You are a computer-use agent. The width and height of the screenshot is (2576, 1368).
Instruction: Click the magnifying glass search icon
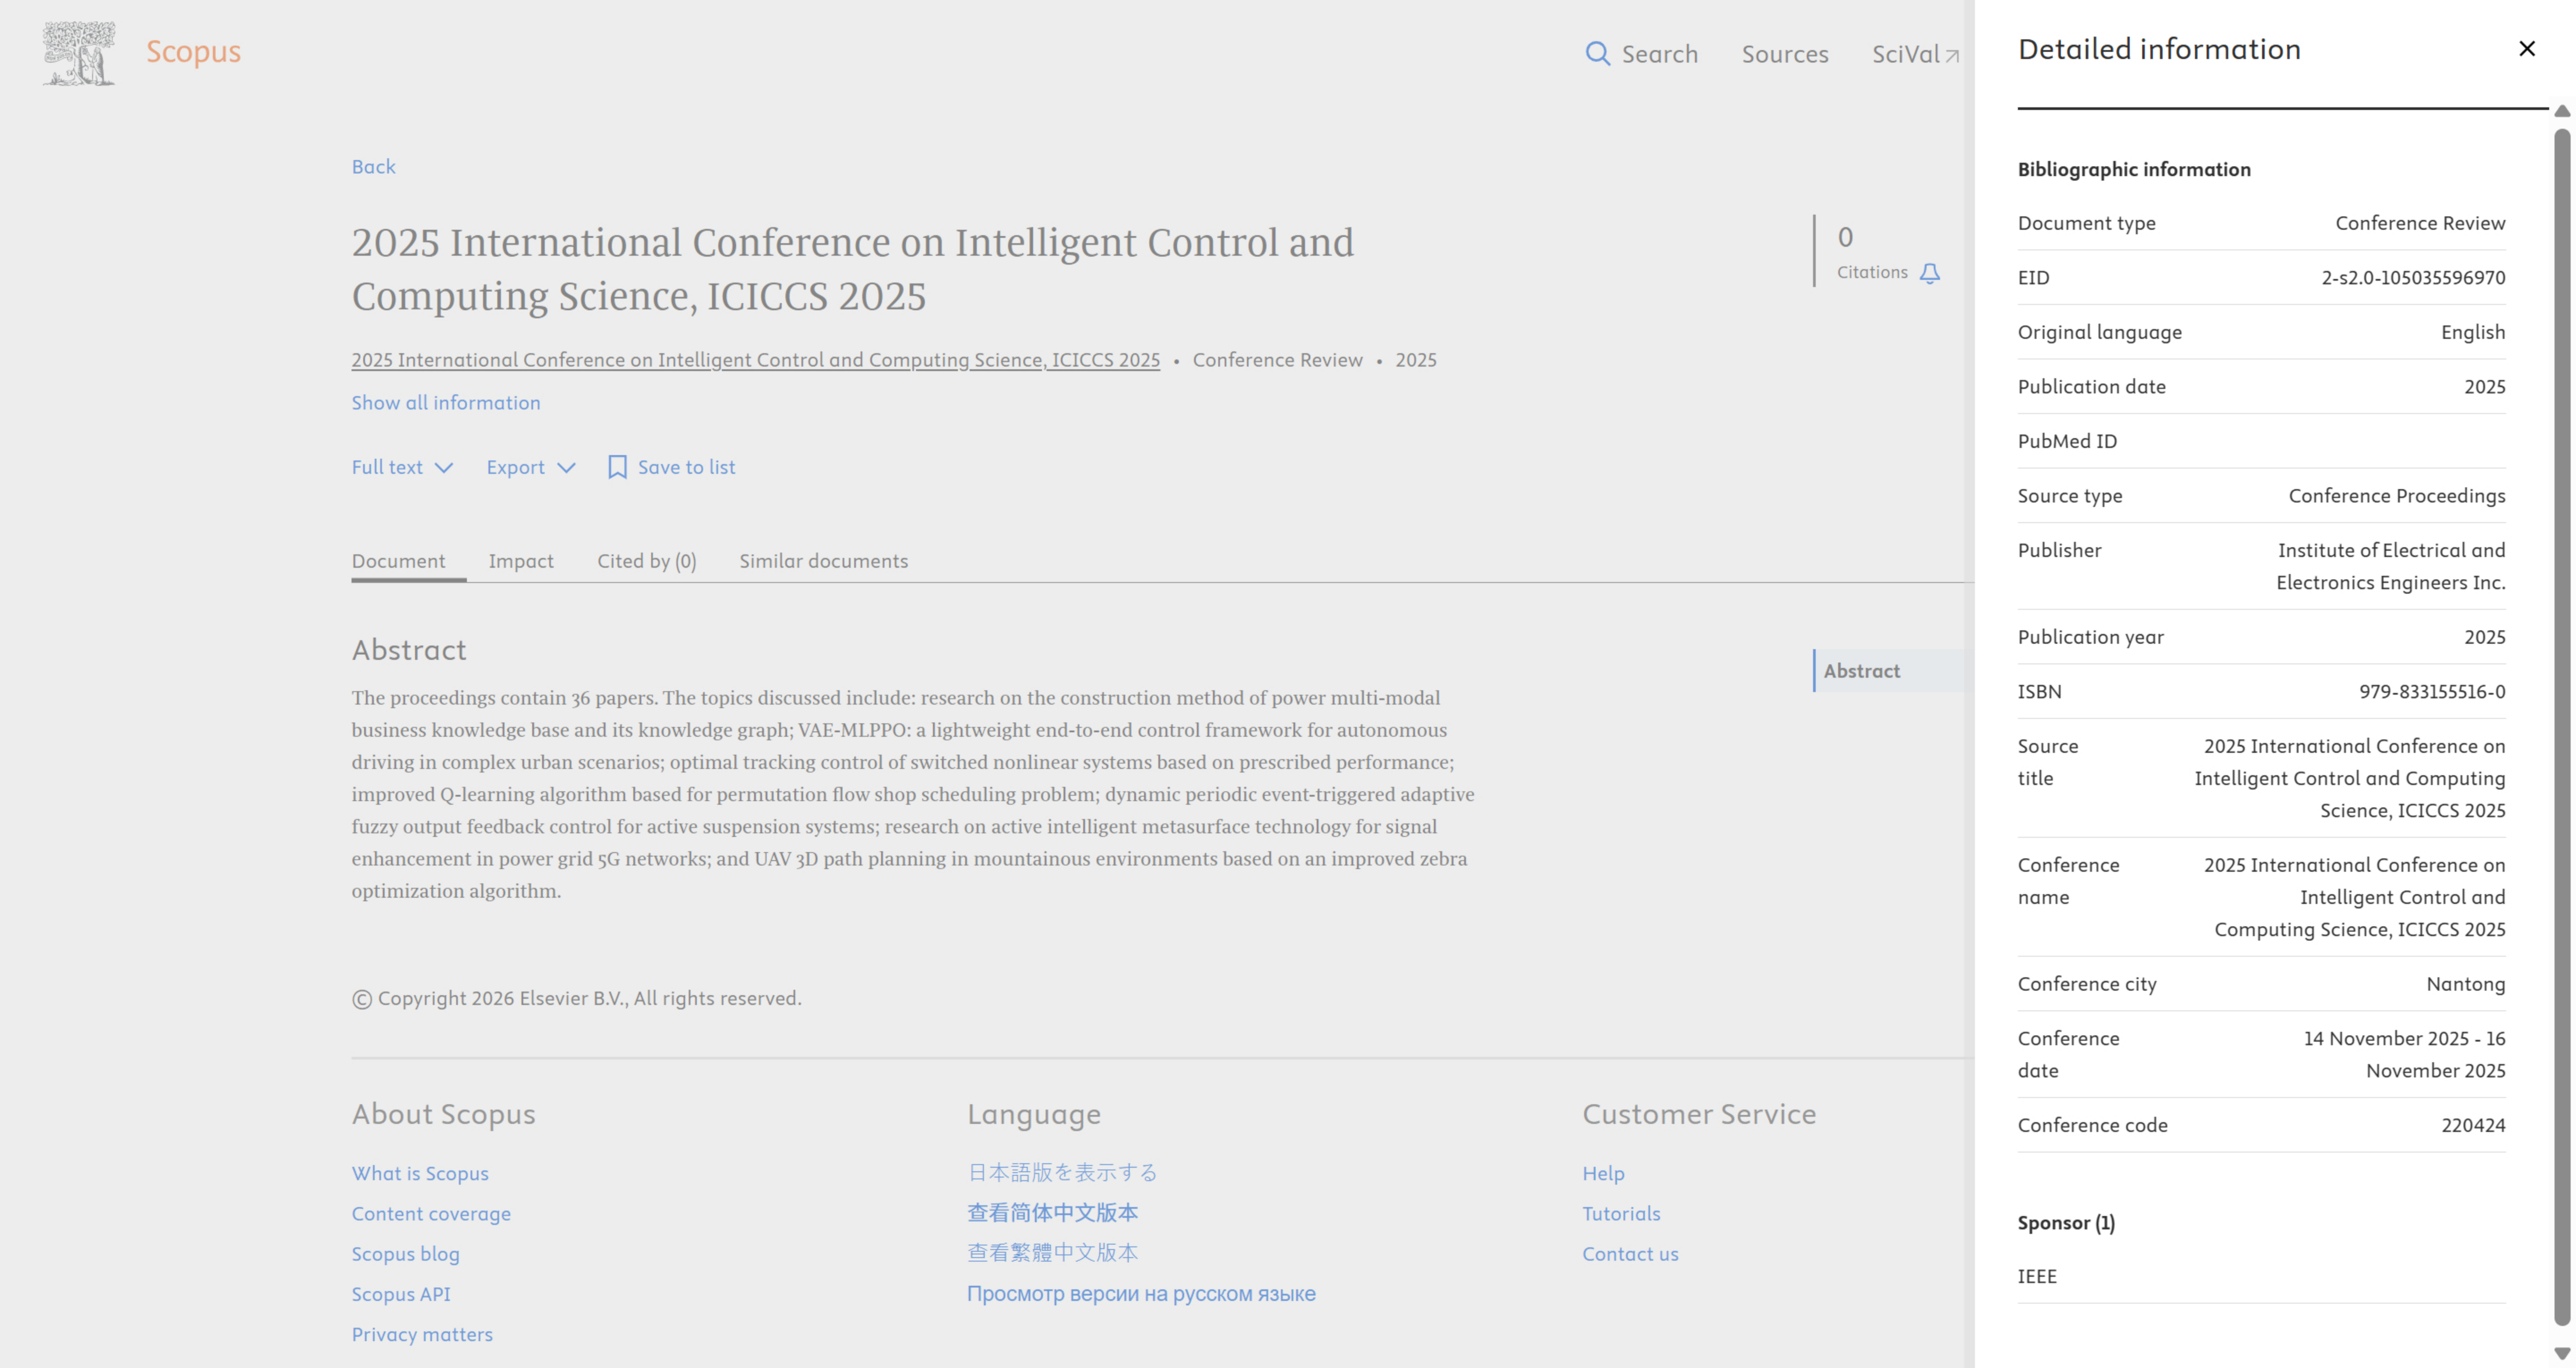[1597, 54]
